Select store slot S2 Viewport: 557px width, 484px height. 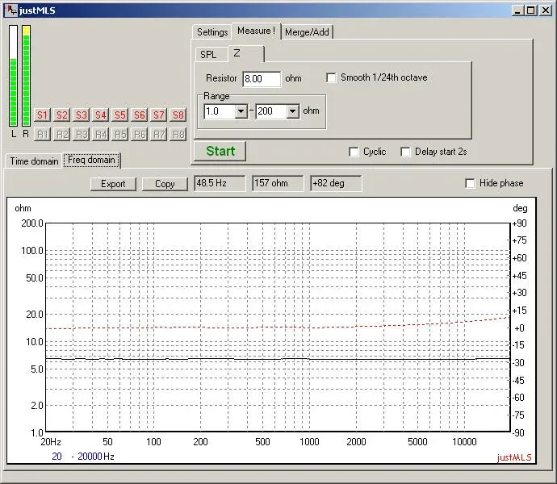pyautogui.click(x=62, y=115)
